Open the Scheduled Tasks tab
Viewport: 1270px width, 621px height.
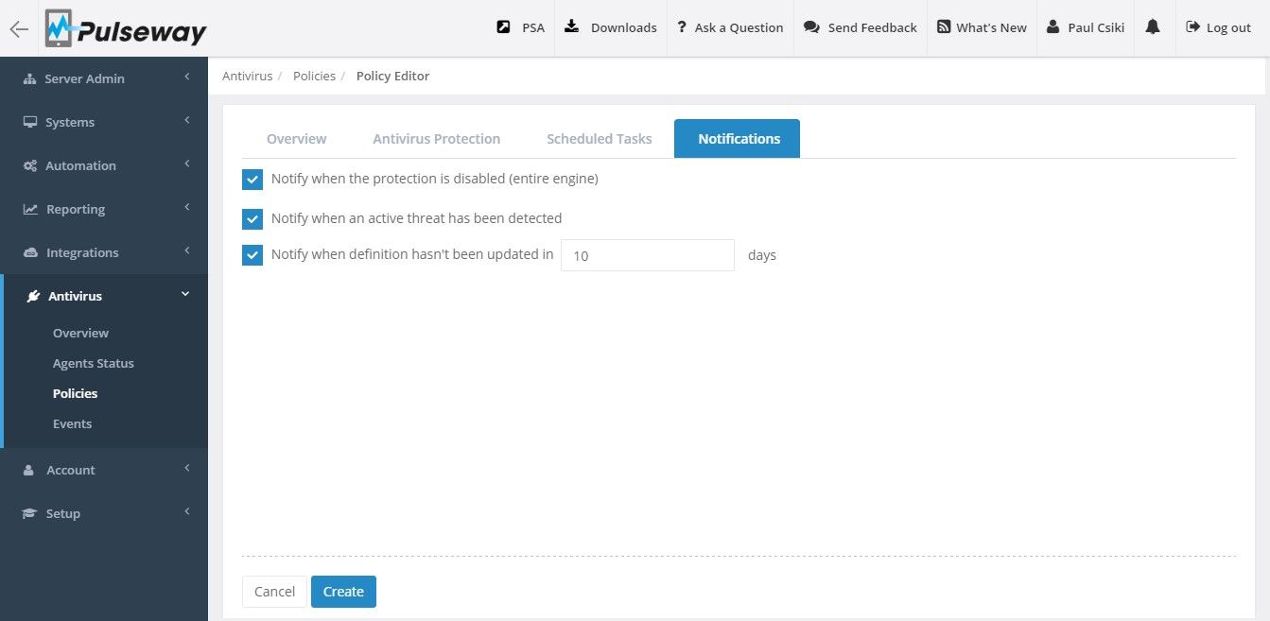point(599,139)
